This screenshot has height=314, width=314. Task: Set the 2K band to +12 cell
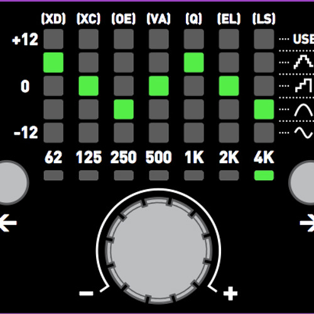click(x=229, y=39)
